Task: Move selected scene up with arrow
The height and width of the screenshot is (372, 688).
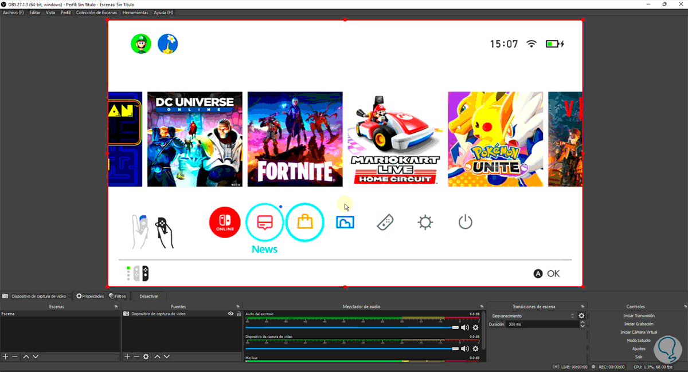Action: (x=26, y=357)
